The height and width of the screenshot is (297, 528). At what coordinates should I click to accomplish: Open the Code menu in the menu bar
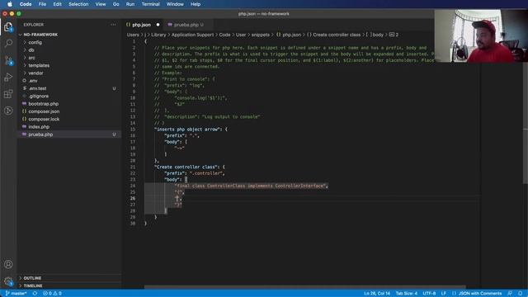[26, 4]
